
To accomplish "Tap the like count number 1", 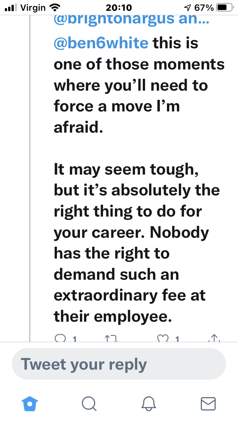I will tap(177, 340).
